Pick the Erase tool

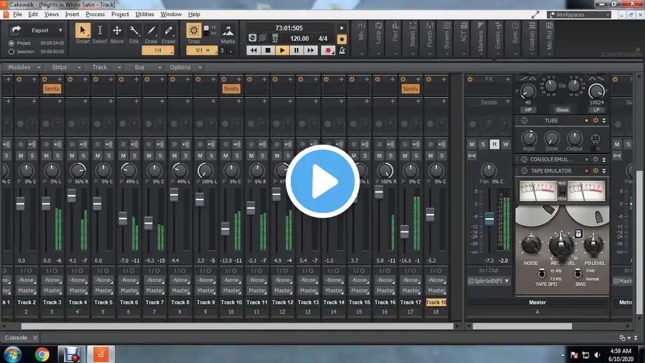(168, 31)
